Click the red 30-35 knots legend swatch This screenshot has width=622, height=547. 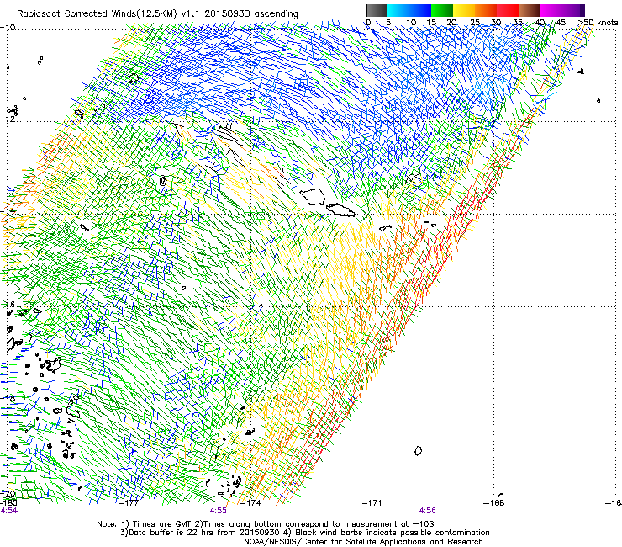tap(508, 10)
